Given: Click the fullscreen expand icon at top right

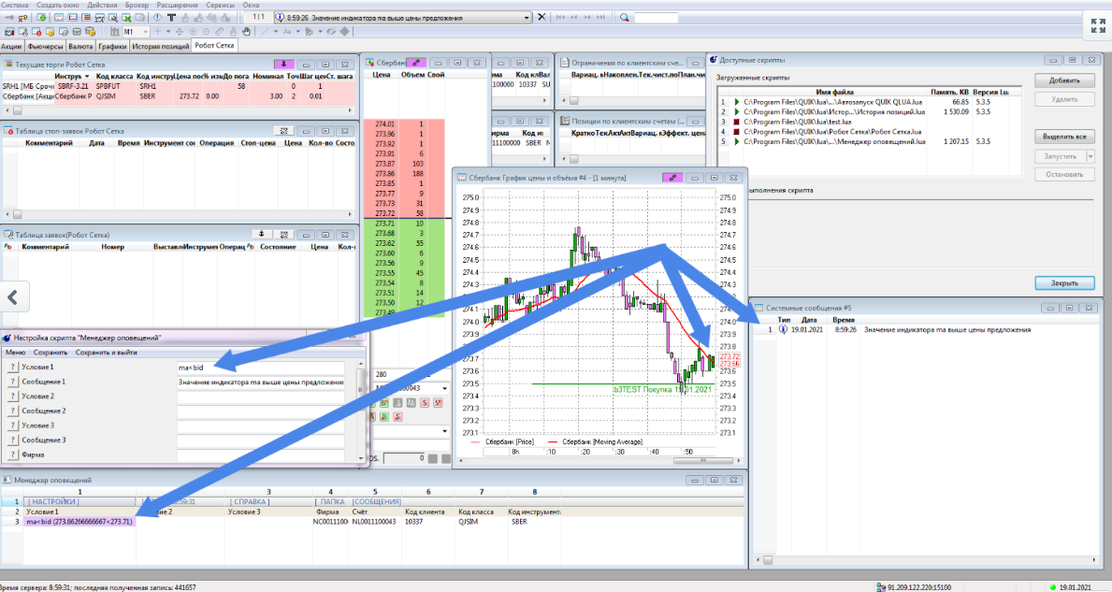Looking at the screenshot, I should pyautogui.click(x=1098, y=25).
